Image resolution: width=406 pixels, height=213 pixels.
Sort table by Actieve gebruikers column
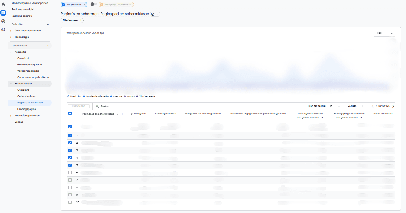click(x=165, y=114)
